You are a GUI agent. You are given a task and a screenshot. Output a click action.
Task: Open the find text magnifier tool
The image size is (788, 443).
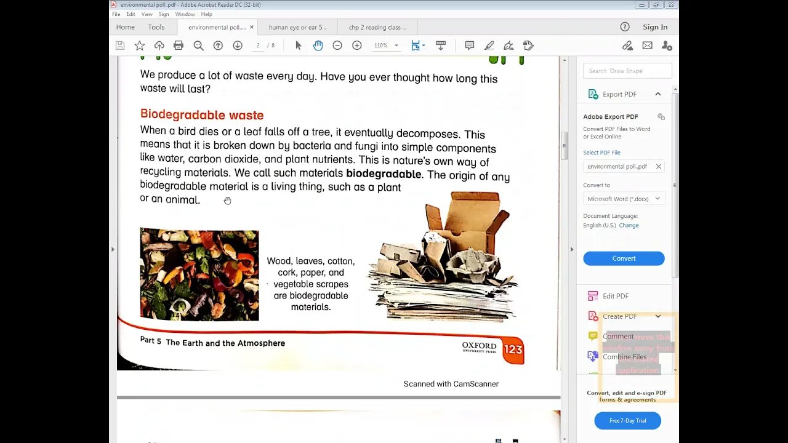point(198,46)
